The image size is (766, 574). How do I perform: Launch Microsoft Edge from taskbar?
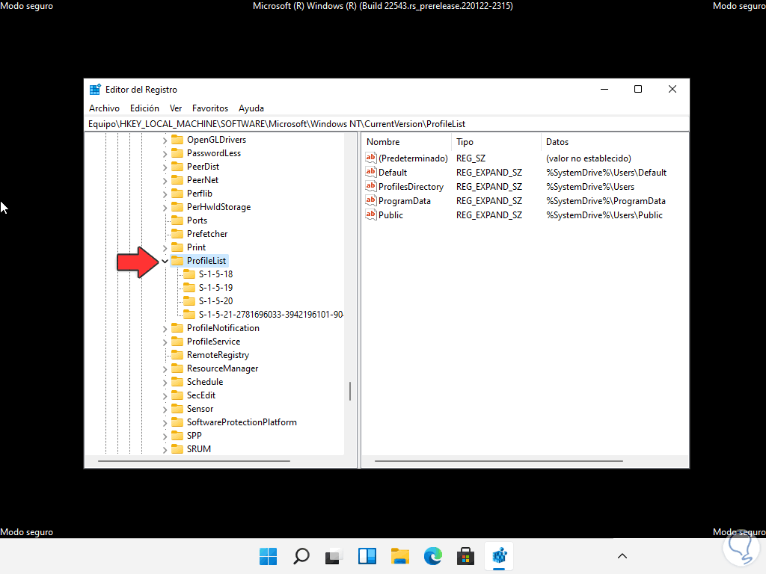click(433, 556)
